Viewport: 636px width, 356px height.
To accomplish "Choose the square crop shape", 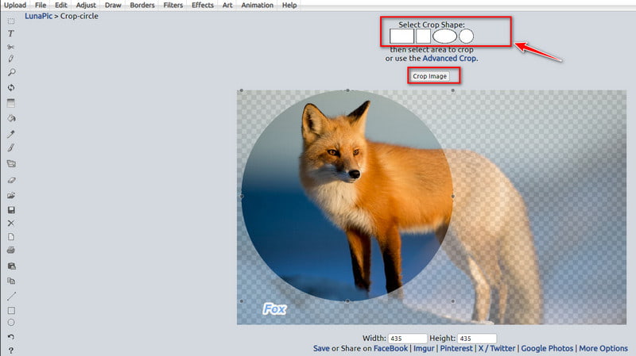I will 423,36.
